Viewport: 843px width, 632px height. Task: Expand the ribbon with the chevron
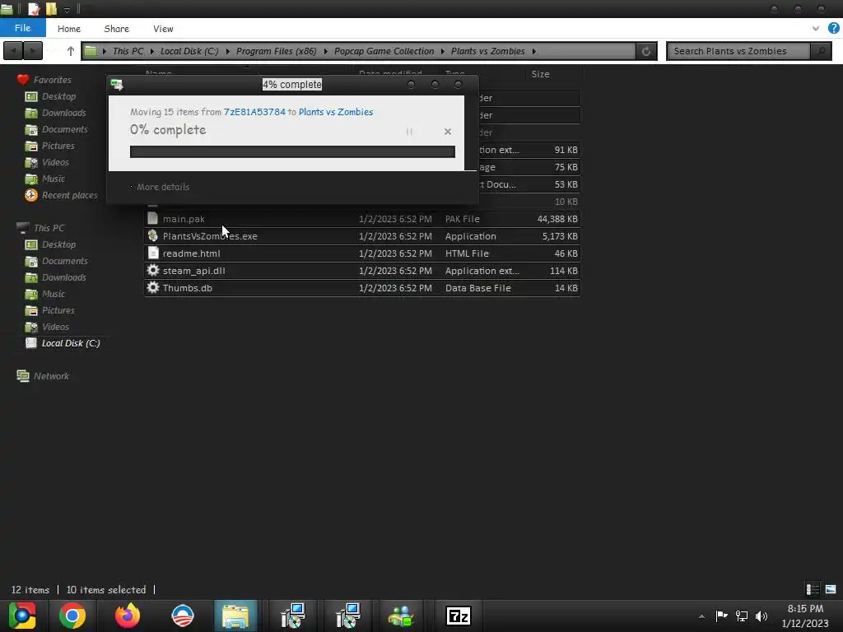[816, 29]
